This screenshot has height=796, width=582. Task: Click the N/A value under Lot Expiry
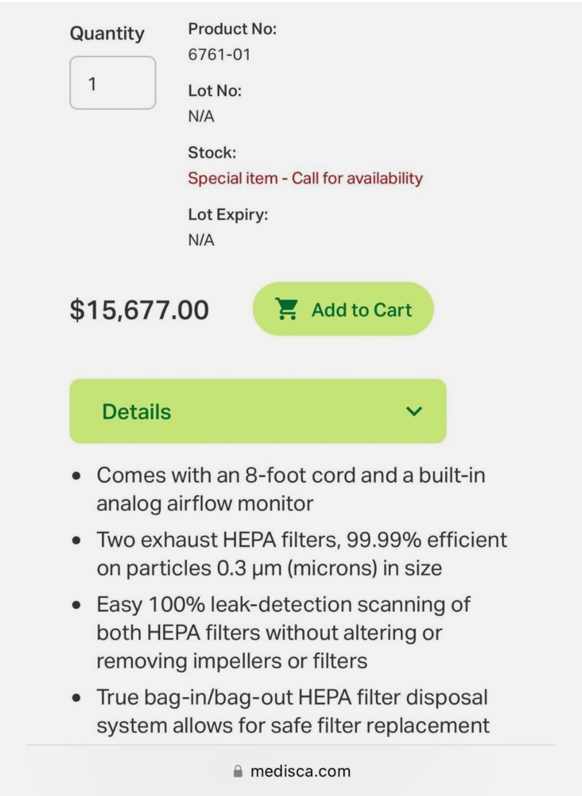point(201,240)
